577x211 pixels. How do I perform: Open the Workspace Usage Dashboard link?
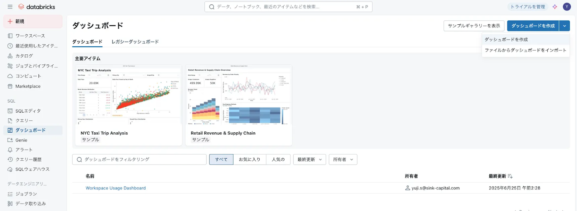coord(115,188)
